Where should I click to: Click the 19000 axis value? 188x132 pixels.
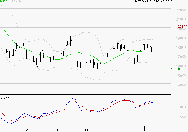pos(181,38)
